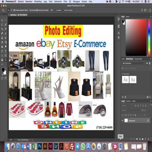This screenshot has width=152, height=152.
Task: Toggle Quick Mask mode icon
Action: click(2, 78)
